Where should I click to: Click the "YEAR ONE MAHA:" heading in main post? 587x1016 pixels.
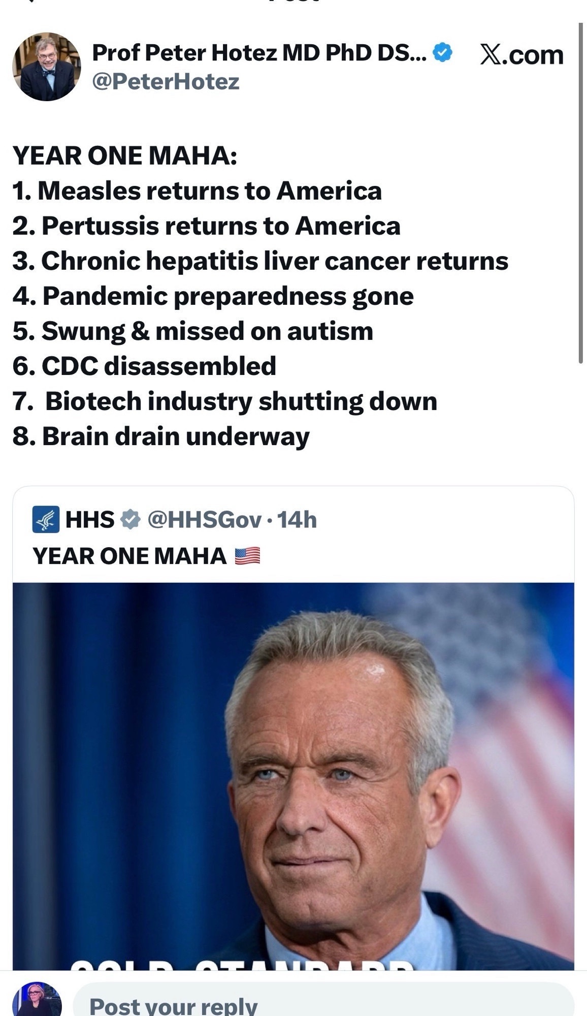point(125,155)
